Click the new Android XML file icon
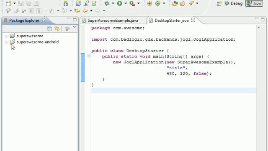This screenshot has width=268, height=151. pos(94,3)
